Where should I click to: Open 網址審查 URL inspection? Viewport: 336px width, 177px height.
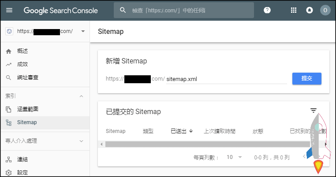coord(28,77)
